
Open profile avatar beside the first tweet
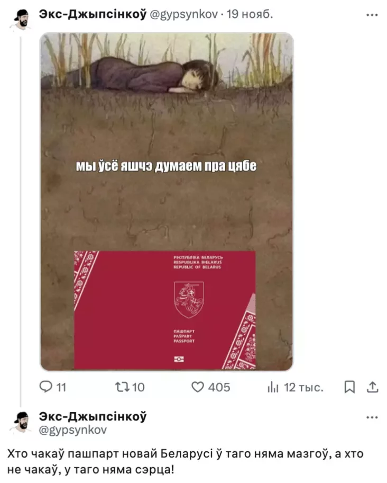(21, 19)
